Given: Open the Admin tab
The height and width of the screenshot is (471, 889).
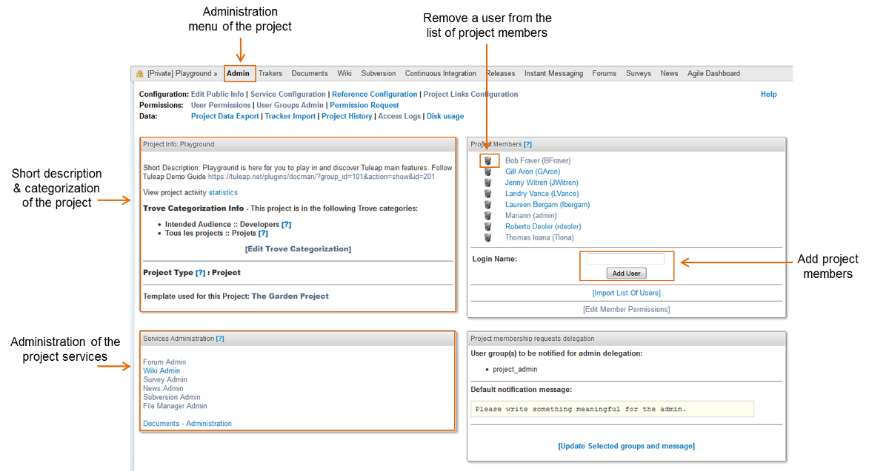Looking at the screenshot, I should tap(239, 73).
